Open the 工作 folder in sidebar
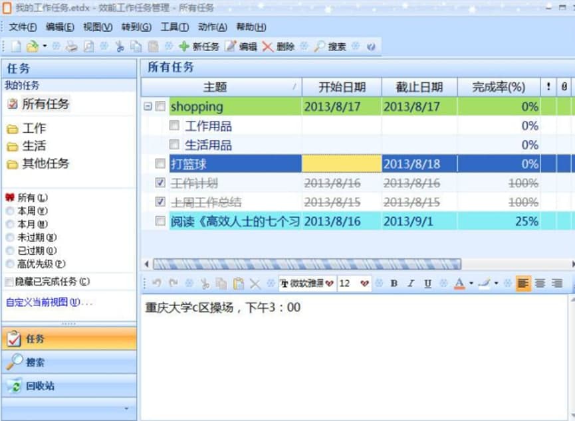The width and height of the screenshot is (575, 421). (x=27, y=128)
